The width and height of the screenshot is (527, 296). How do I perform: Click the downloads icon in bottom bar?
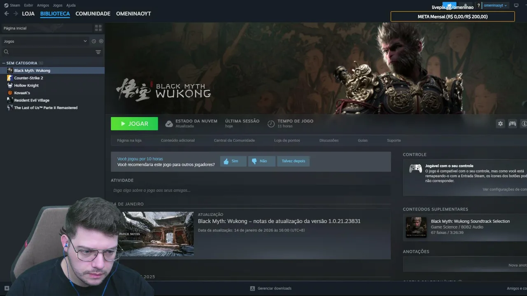pos(252,288)
